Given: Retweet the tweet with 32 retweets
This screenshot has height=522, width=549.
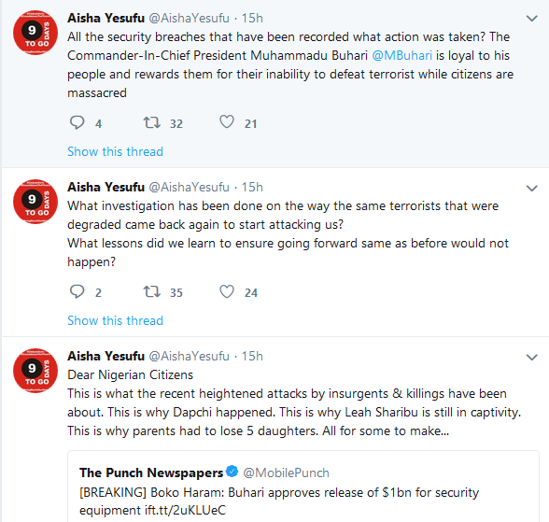Looking at the screenshot, I should (x=152, y=123).
